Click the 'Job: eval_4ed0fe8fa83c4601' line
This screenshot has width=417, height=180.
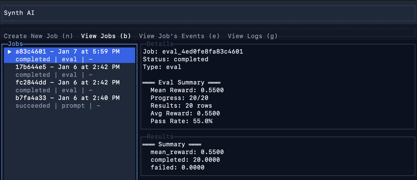(193, 52)
